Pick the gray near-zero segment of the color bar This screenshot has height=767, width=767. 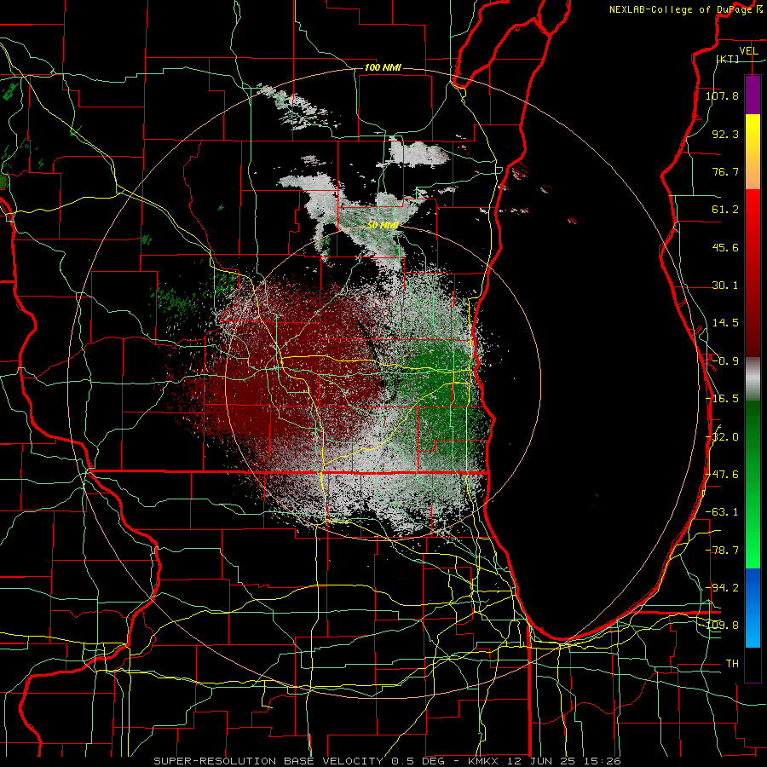click(753, 379)
